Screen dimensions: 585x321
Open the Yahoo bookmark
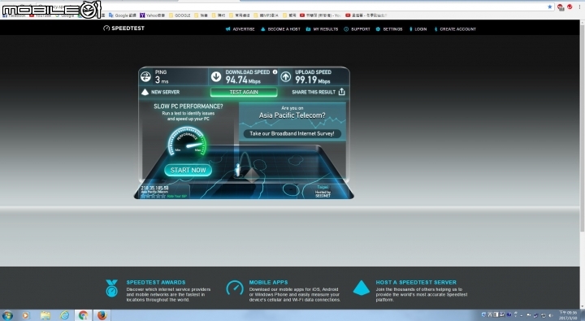coord(152,15)
